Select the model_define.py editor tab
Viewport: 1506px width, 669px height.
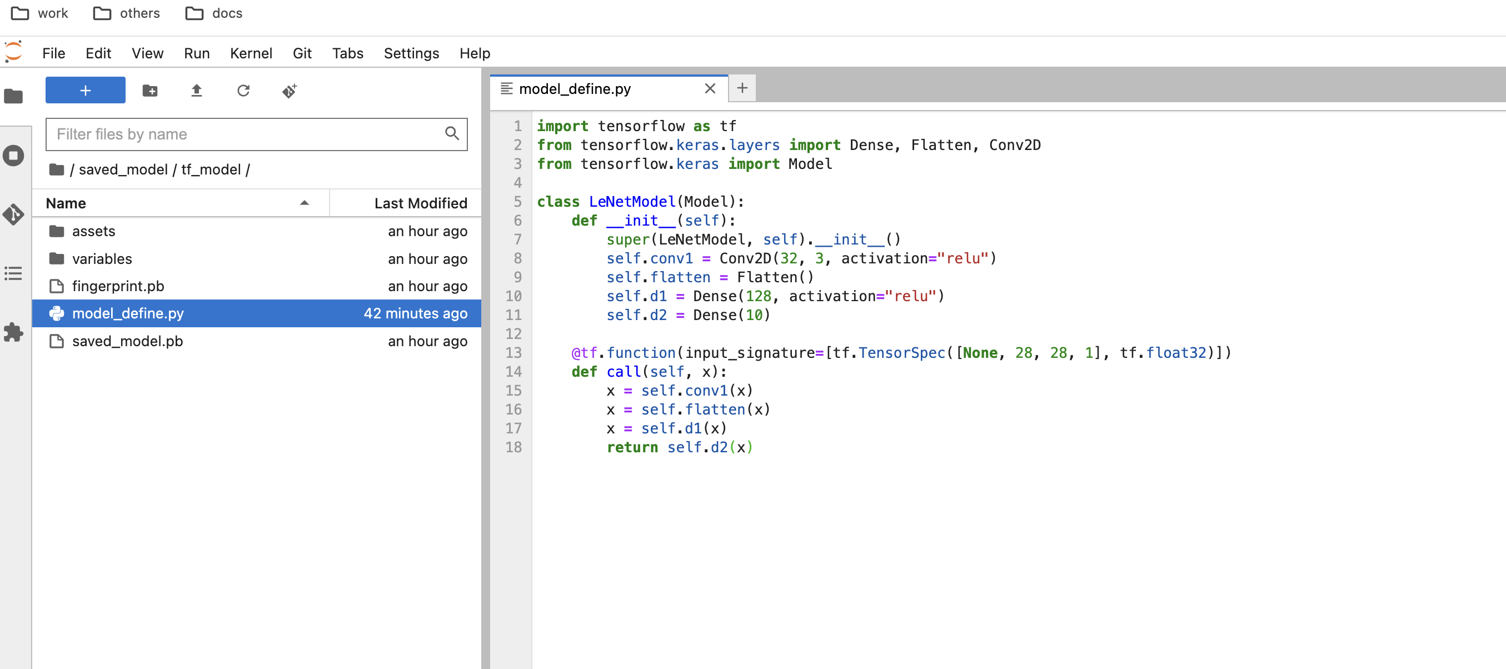tap(574, 89)
